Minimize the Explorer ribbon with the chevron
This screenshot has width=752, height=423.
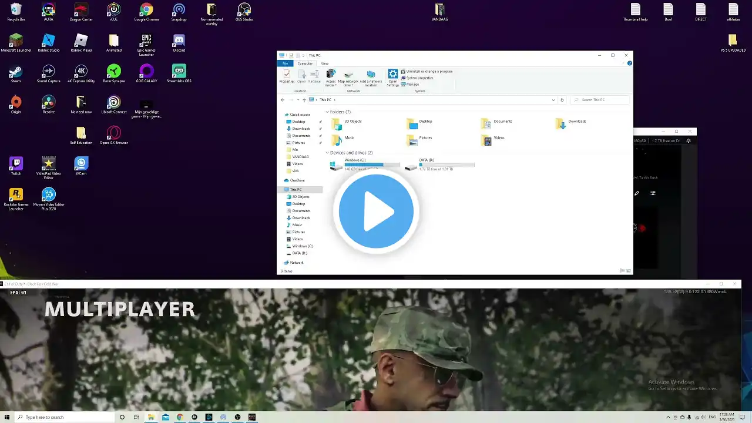[622, 63]
